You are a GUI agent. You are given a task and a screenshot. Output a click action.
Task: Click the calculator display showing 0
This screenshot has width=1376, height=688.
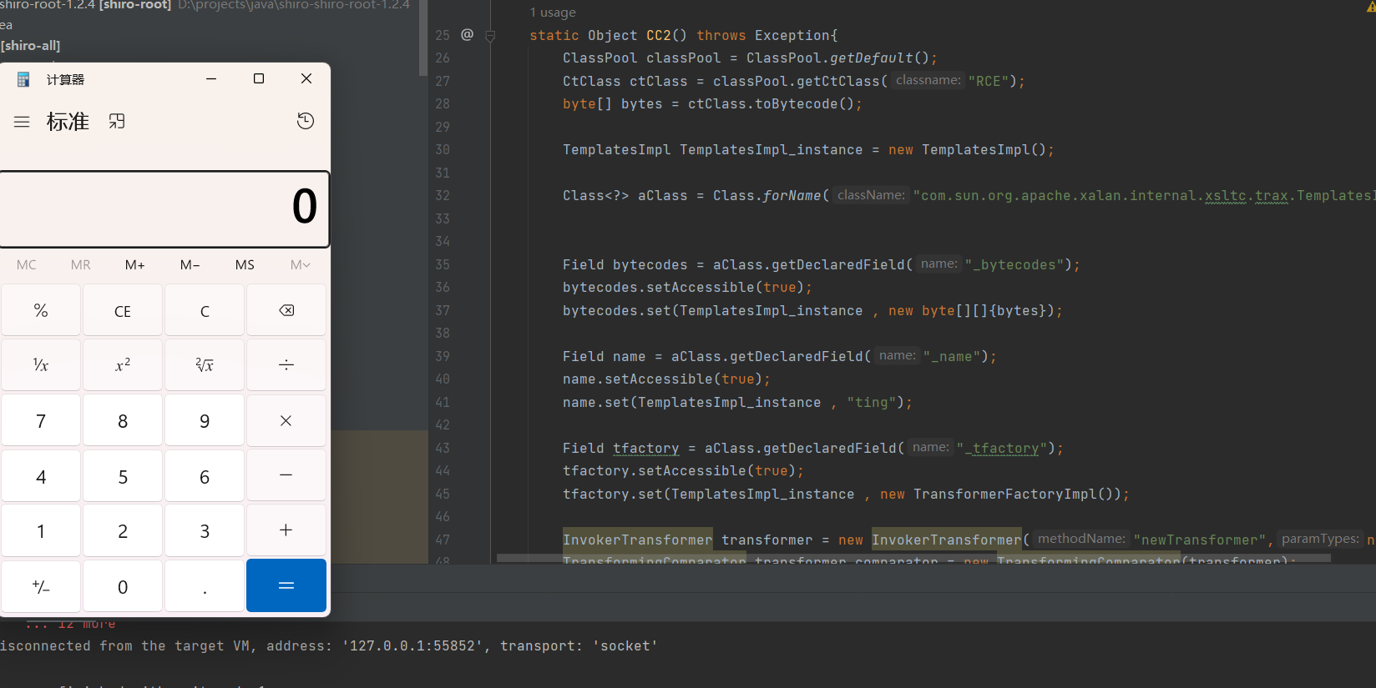coord(164,208)
